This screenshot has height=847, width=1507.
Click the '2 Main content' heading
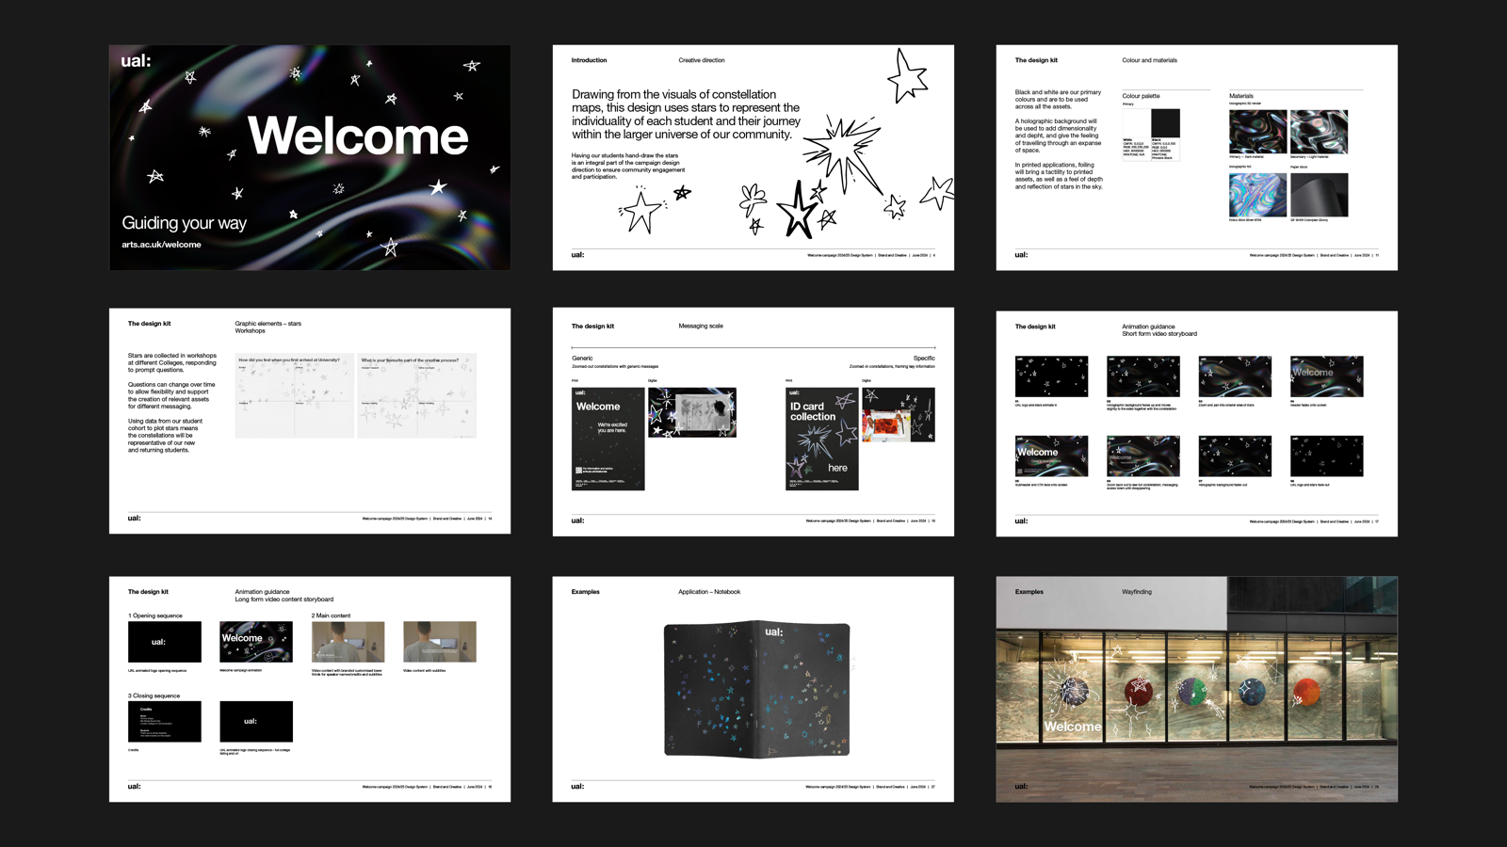331,615
